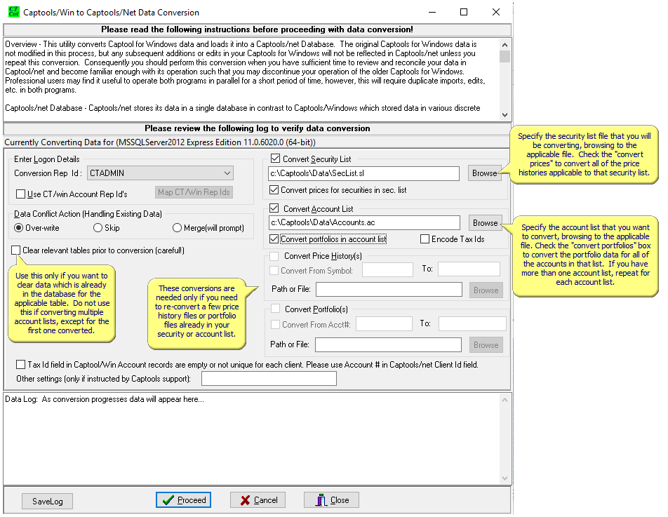Enable Convert Price History(s)
This screenshot has width=668, height=517.
(274, 256)
